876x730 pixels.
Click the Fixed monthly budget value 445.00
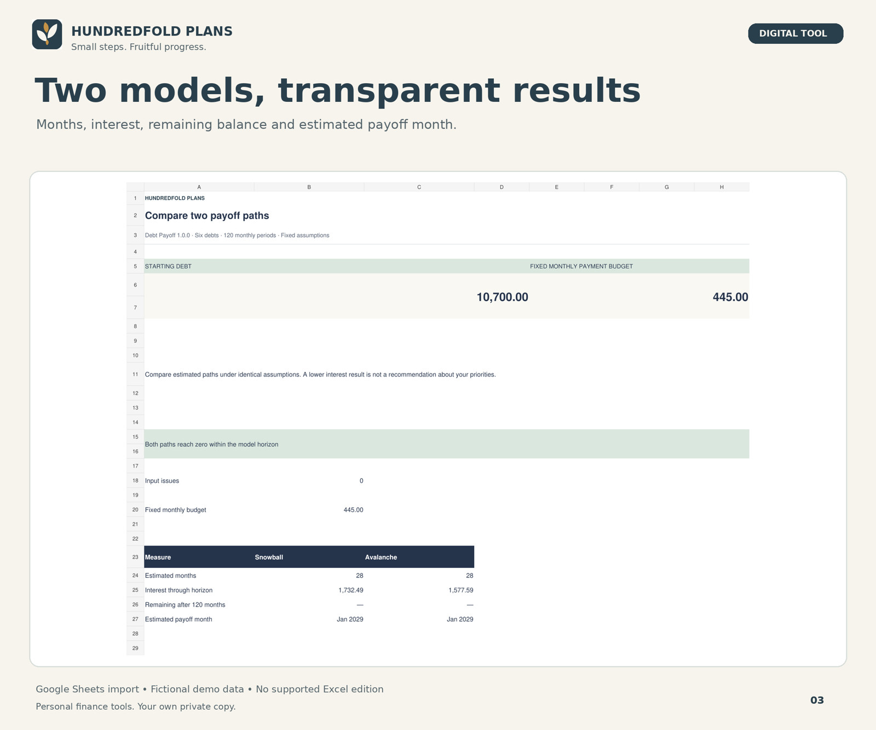(353, 510)
